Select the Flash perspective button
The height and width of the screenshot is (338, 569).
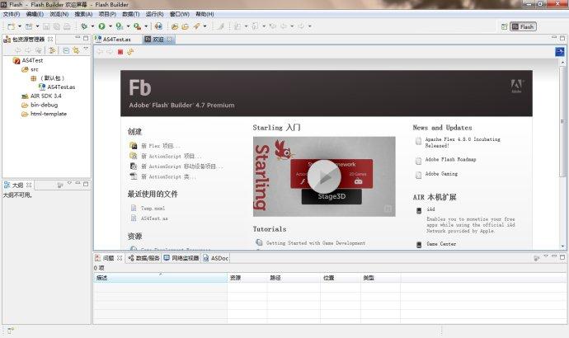tap(523, 27)
